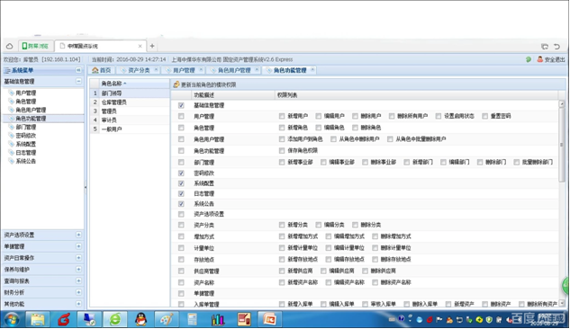This screenshot has height=329, width=570.
Task: Switch to the 用户管理 tab
Action: (184, 70)
